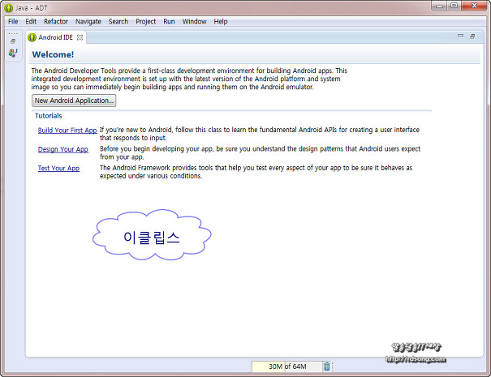Close the Android IDE tab
The width and height of the screenshot is (491, 377).
(x=80, y=37)
